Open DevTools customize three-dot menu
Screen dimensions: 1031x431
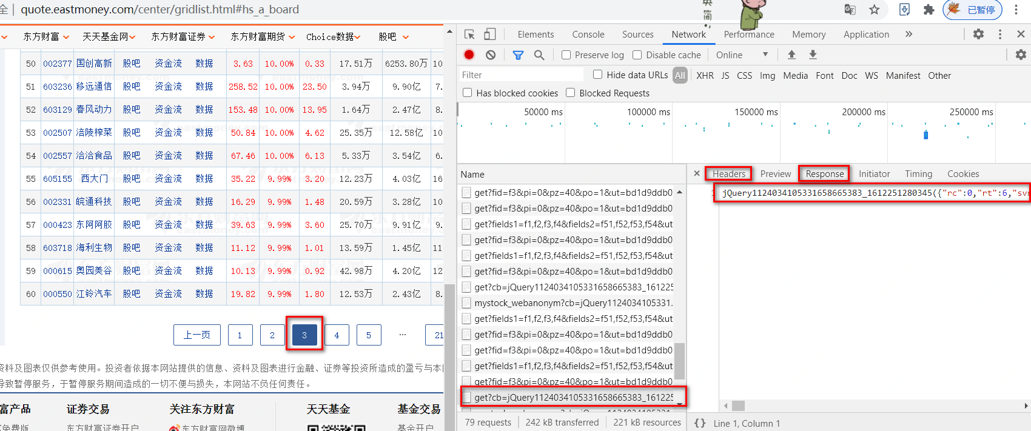(1000, 35)
